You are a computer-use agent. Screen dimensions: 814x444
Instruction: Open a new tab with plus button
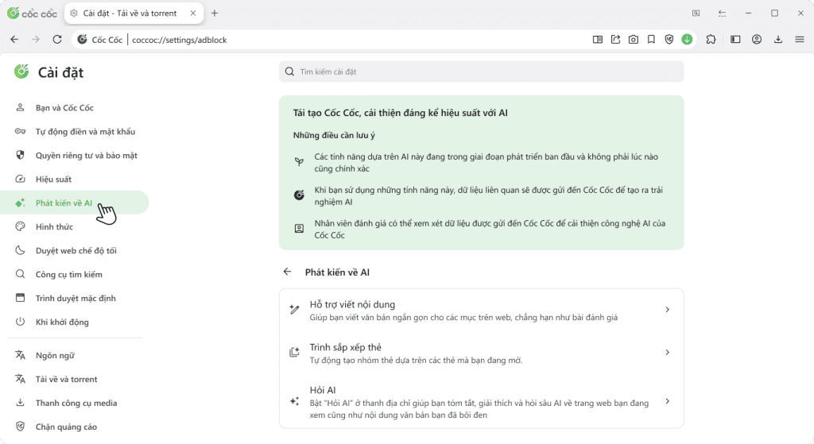coord(215,14)
